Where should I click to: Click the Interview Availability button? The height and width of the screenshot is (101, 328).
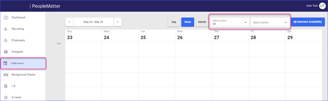(x=308, y=22)
